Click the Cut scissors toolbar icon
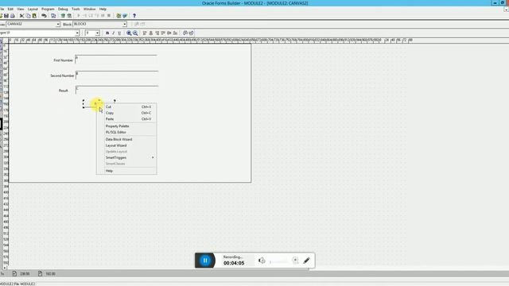The image size is (509, 286). click(21, 16)
